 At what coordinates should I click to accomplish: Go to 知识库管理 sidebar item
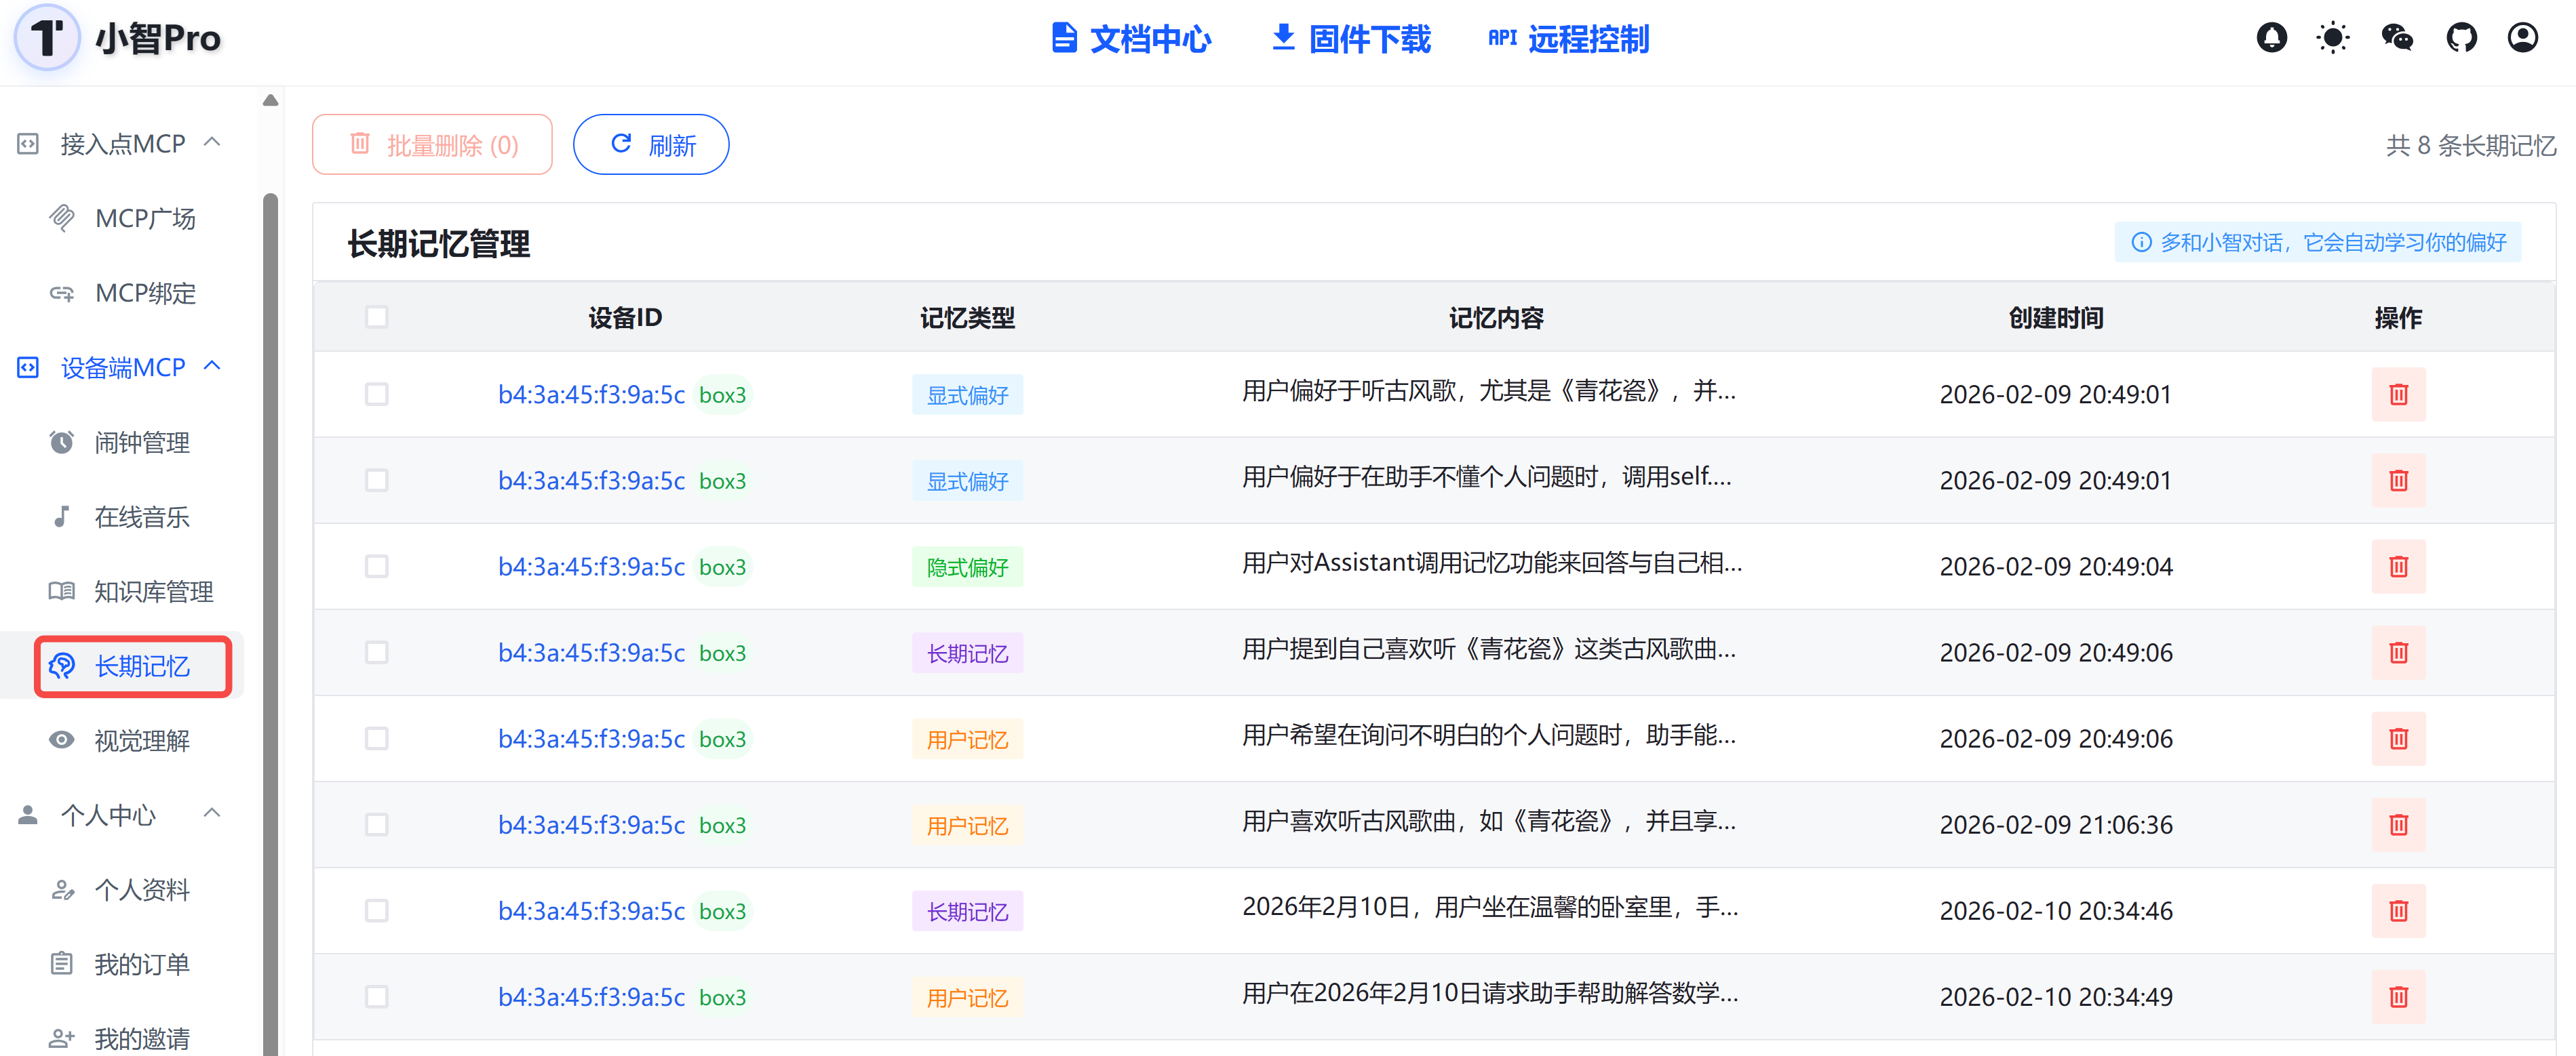point(153,592)
